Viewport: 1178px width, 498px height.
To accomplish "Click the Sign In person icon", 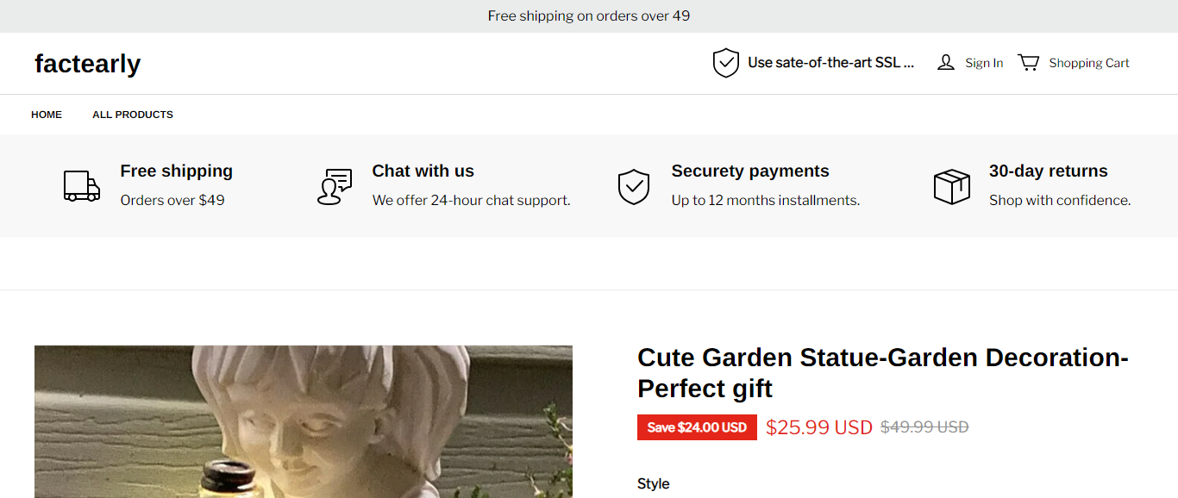I will pos(946,63).
